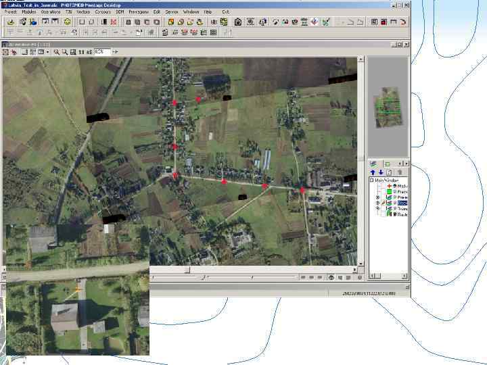Collapse the Main Window tree node
The width and height of the screenshot is (487, 365).
coord(371,180)
